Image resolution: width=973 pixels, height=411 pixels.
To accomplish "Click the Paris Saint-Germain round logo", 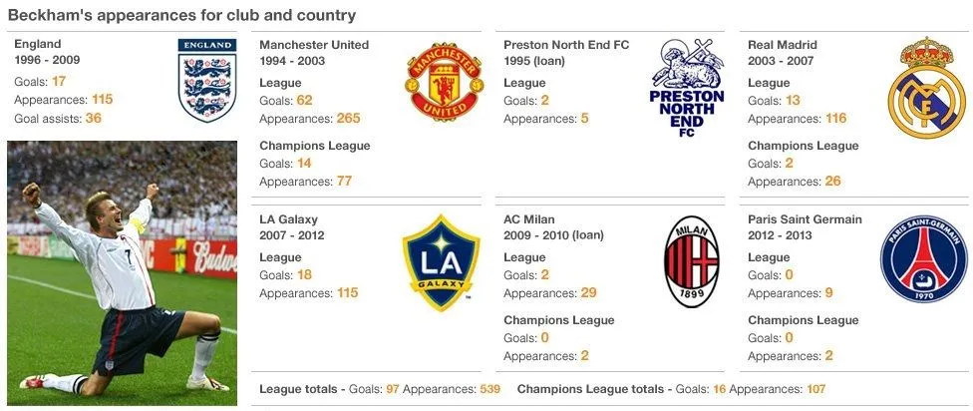I will coord(923,259).
